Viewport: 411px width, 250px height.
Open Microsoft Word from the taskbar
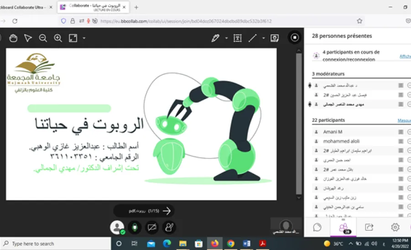[x=247, y=244]
